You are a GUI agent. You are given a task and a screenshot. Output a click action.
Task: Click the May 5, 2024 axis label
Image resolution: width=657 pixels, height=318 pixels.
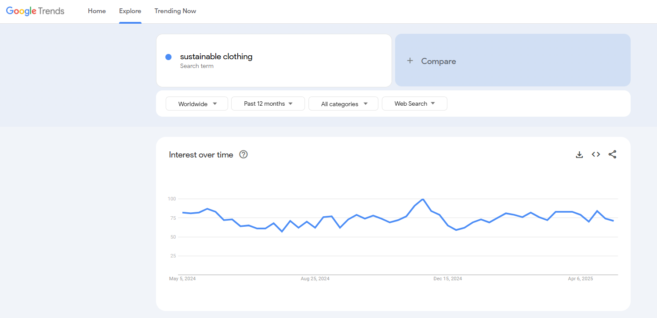[182, 279]
